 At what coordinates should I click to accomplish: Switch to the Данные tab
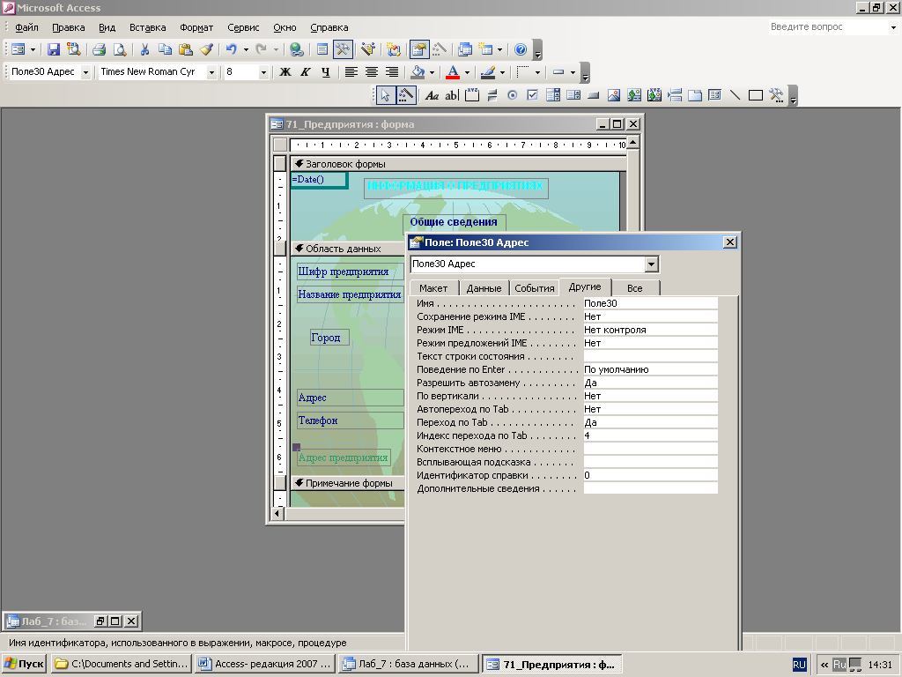[x=484, y=288]
